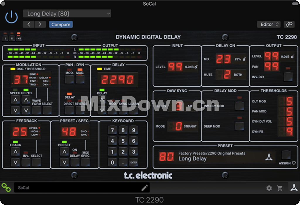Viewport: 300px width, 205px height.
Task: Click the DYN DLY VOL threshold value
Action: (x=285, y=121)
